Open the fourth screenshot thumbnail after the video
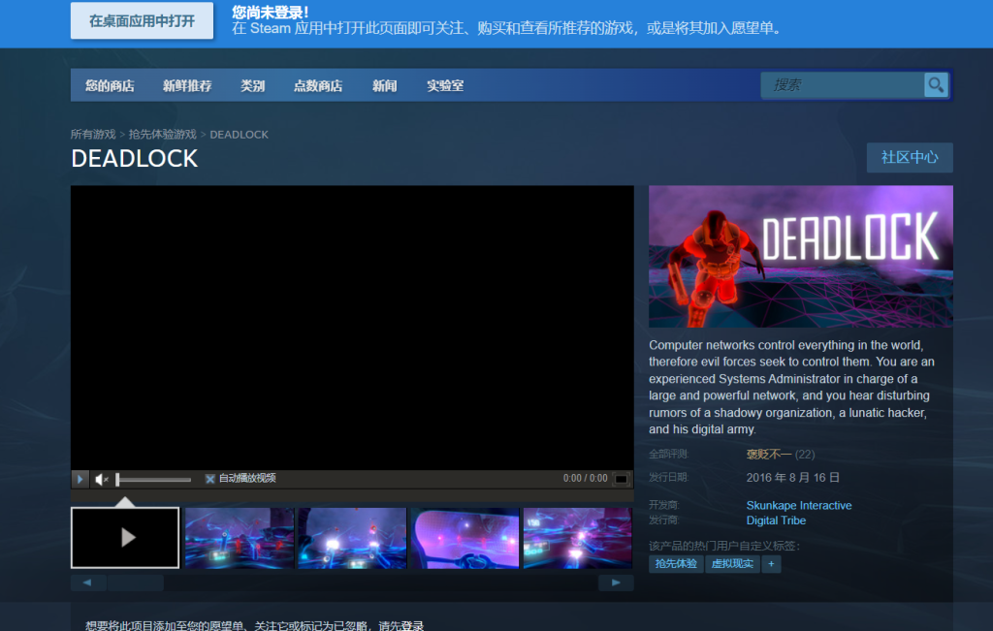The height and width of the screenshot is (631, 993). [x=578, y=537]
